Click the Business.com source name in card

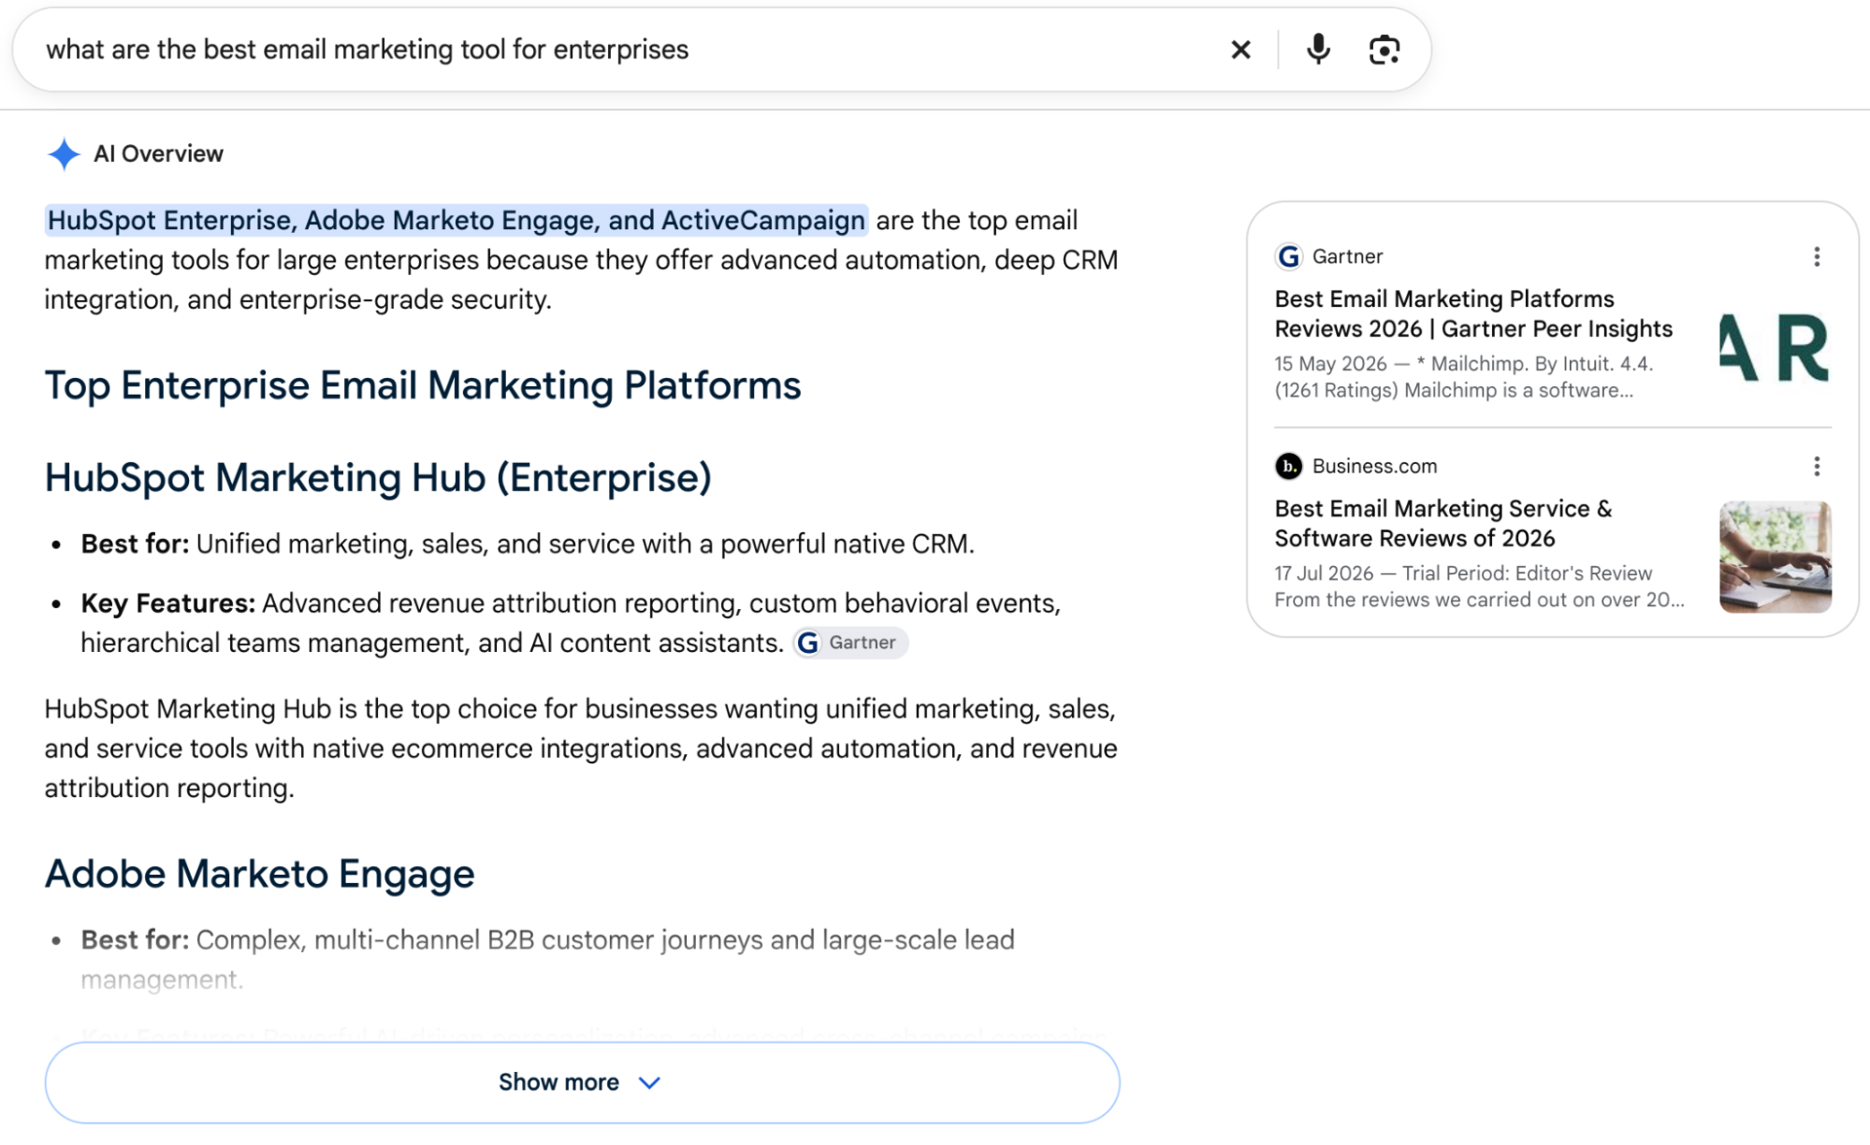pos(1374,466)
